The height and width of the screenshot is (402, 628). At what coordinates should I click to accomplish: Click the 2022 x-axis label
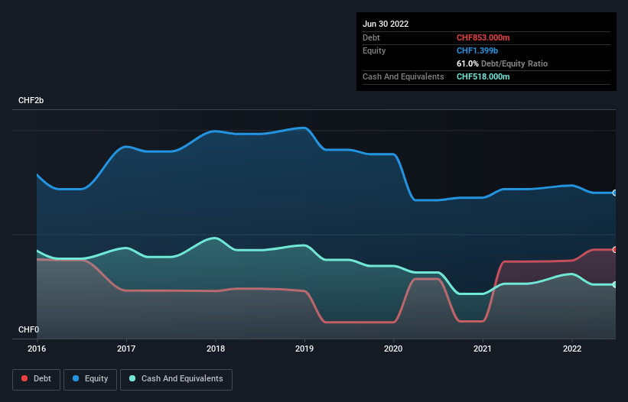(x=572, y=349)
